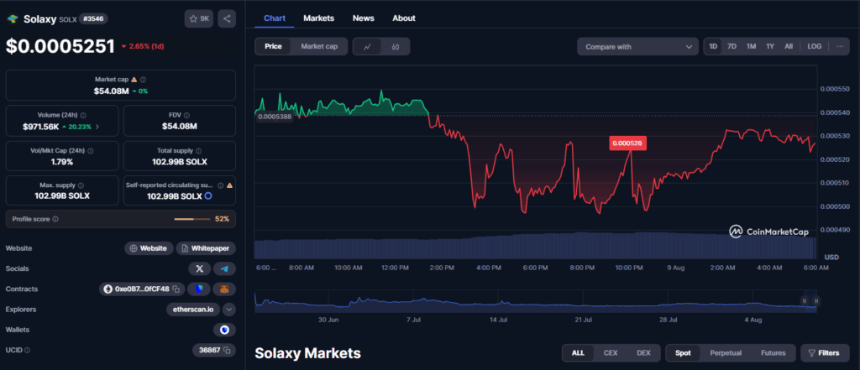Select the Spot markets toggle
Viewport: 860px width, 370px height.
click(x=683, y=353)
